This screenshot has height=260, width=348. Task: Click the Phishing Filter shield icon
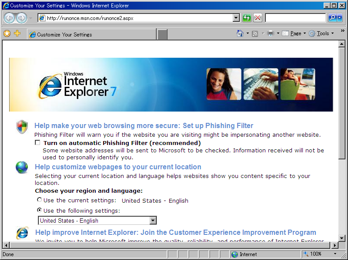22,127
